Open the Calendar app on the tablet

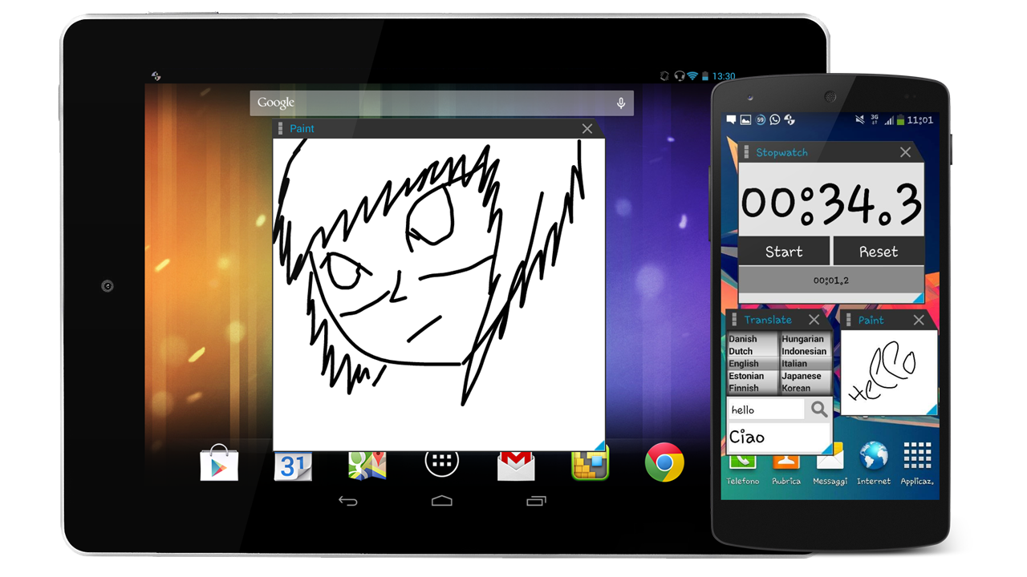click(x=293, y=465)
